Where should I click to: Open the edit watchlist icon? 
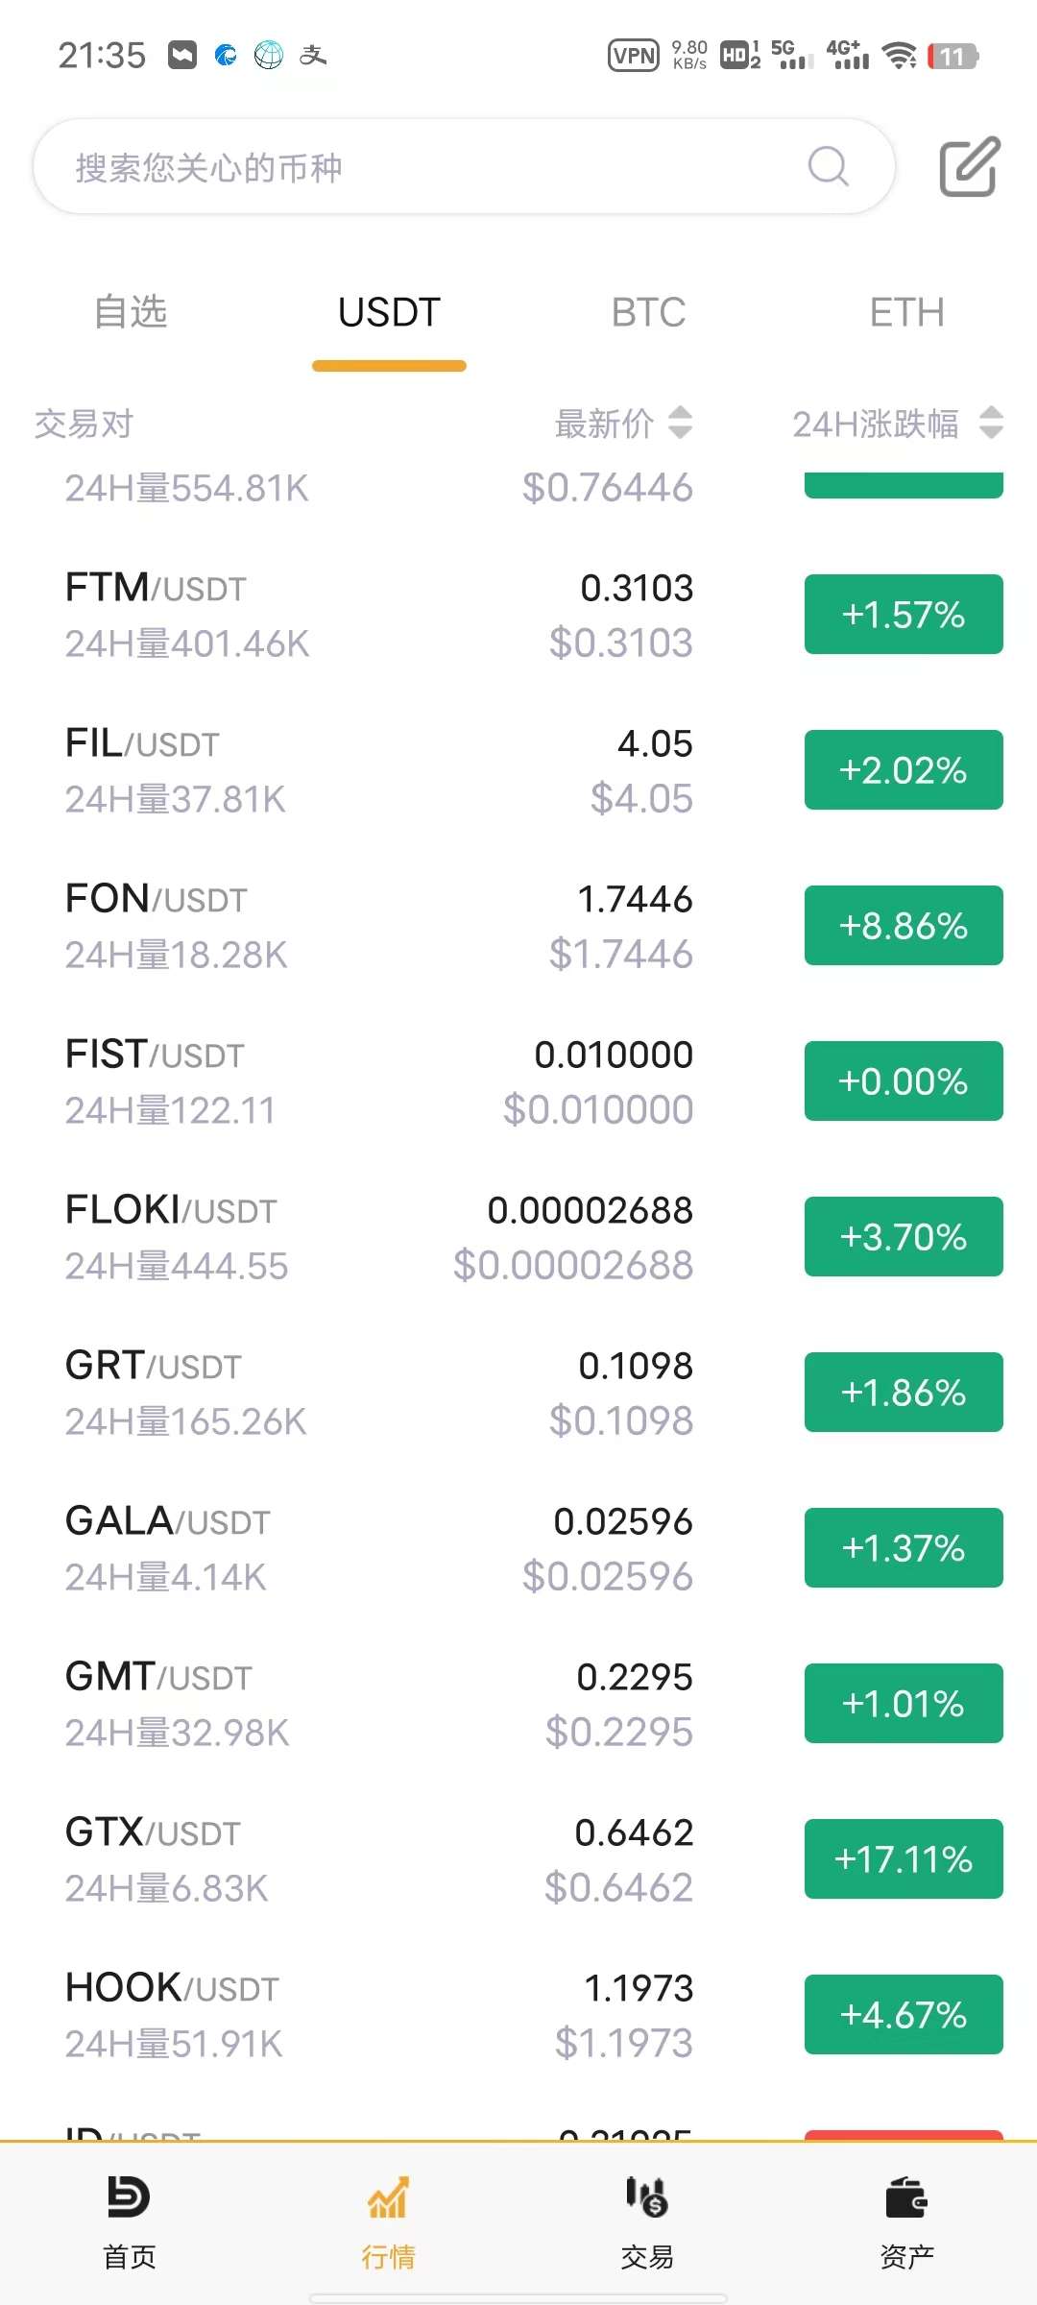click(x=969, y=167)
